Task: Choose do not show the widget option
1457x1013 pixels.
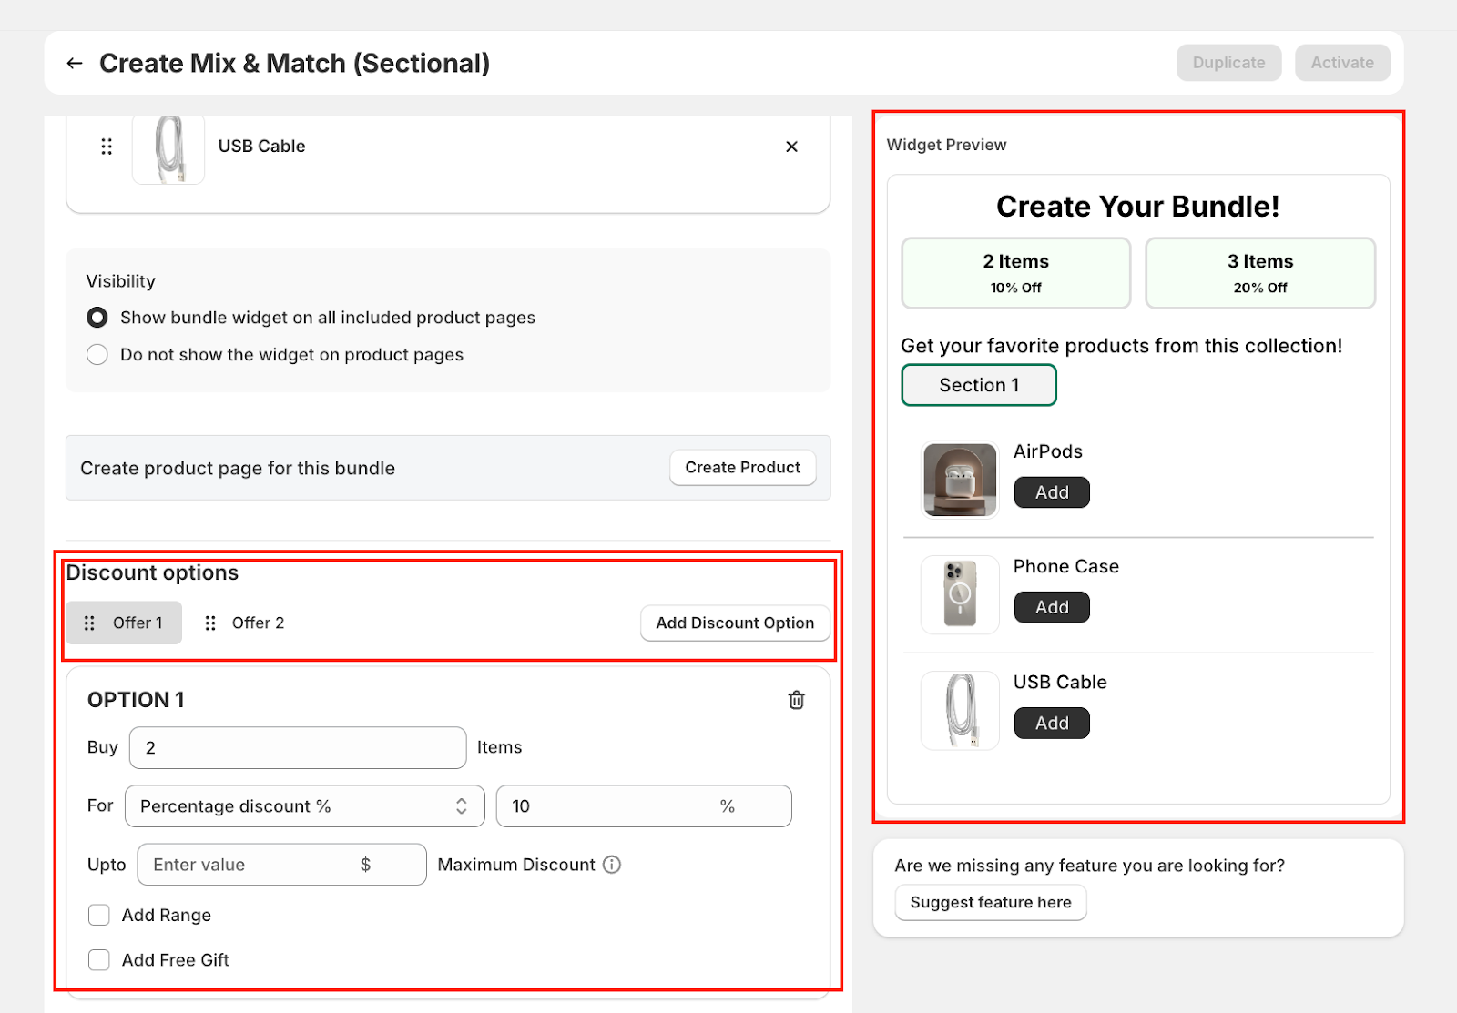Action: pyautogui.click(x=97, y=355)
